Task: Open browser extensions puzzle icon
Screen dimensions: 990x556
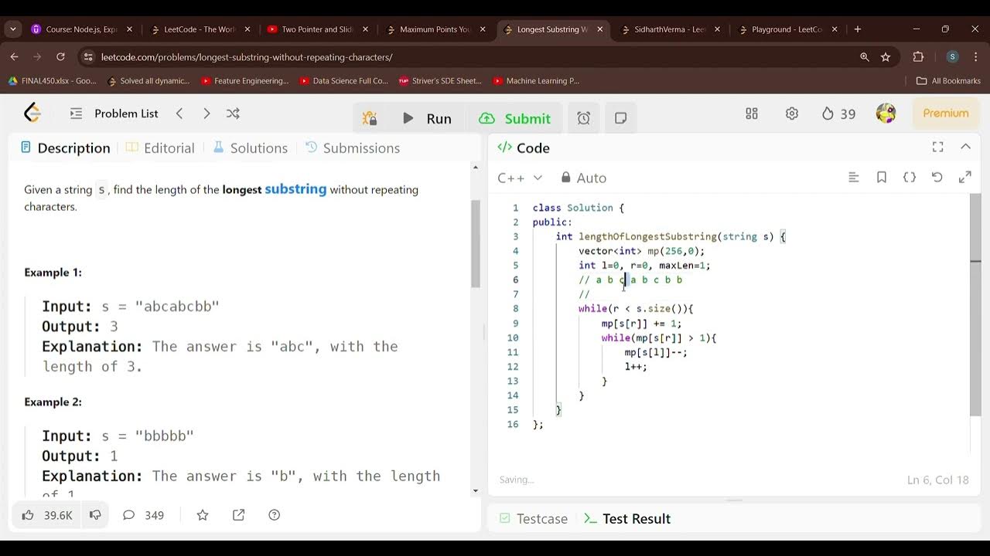Action: [x=919, y=57]
